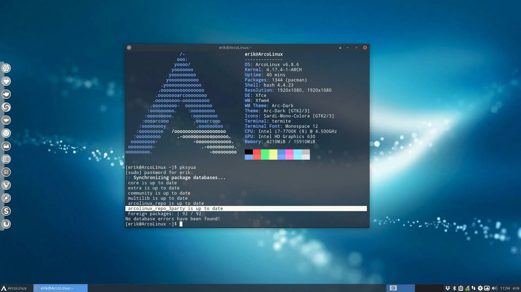Click the up-down arrows network monitor icon
This screenshot has width=521, height=292.
click(x=474, y=288)
